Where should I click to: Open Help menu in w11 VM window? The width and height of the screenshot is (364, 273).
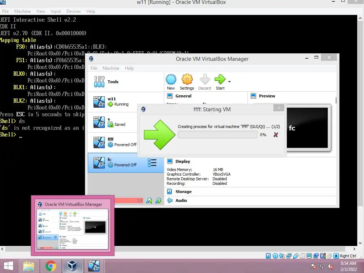click(x=91, y=11)
